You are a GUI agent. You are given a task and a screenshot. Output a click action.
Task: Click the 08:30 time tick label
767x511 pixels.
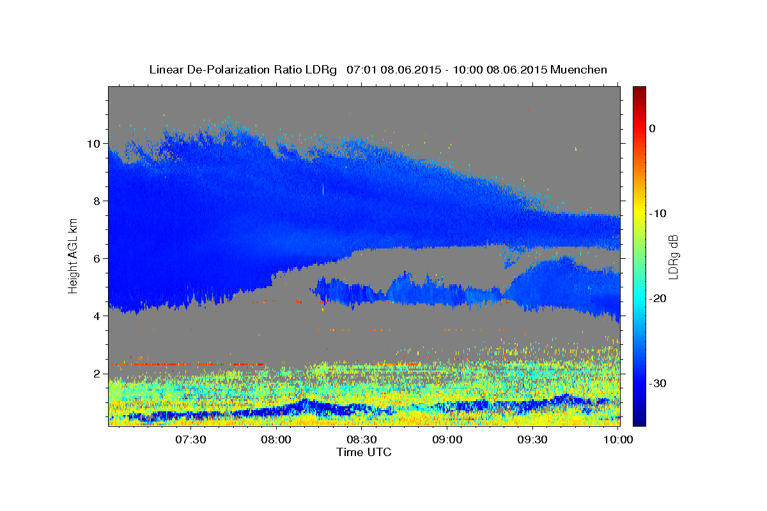(x=362, y=439)
